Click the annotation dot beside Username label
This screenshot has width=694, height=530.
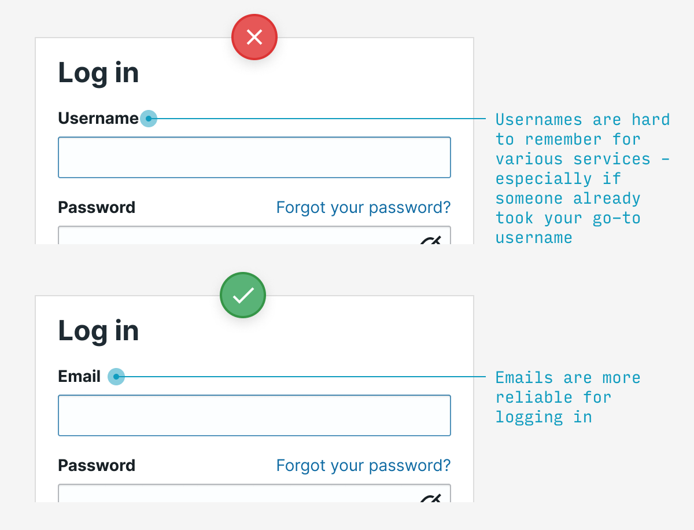click(x=149, y=119)
